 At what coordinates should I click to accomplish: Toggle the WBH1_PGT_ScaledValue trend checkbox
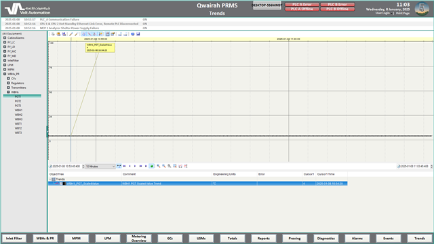click(61, 184)
